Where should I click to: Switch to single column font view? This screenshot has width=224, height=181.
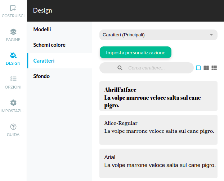pyautogui.click(x=198, y=68)
